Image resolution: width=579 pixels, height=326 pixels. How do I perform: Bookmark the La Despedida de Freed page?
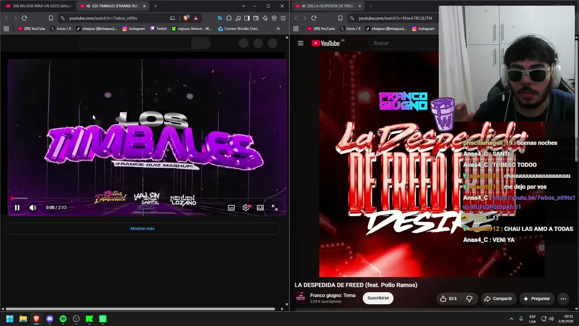(340, 18)
